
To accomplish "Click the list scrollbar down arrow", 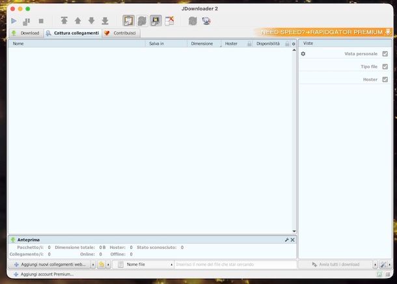I will pos(294,231).
